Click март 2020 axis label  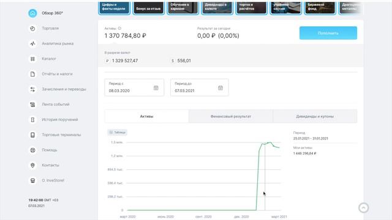coord(127,217)
